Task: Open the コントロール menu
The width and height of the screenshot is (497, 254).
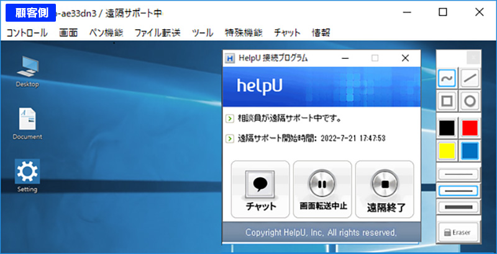Action: (x=27, y=33)
